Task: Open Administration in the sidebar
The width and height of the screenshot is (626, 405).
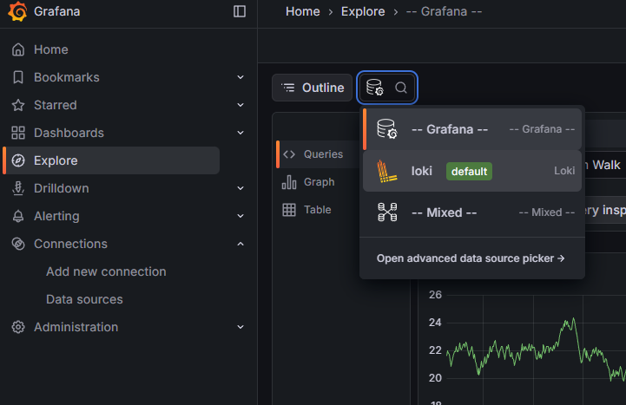Action: coord(76,327)
